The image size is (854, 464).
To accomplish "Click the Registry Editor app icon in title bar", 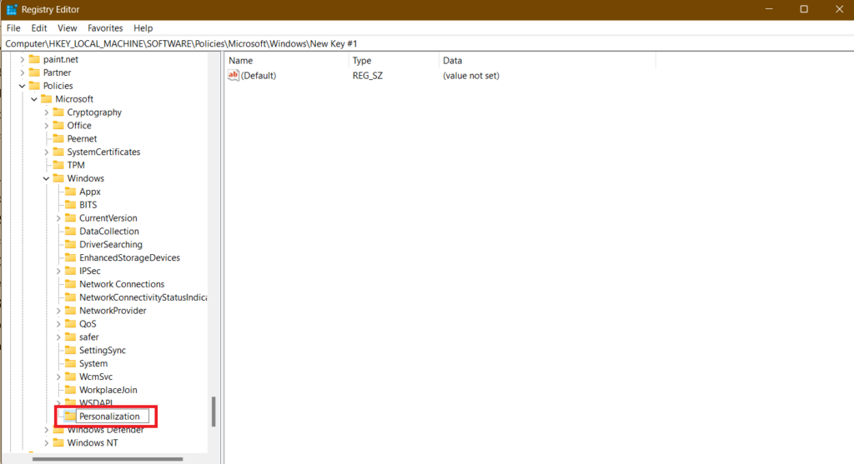I will click(x=12, y=9).
